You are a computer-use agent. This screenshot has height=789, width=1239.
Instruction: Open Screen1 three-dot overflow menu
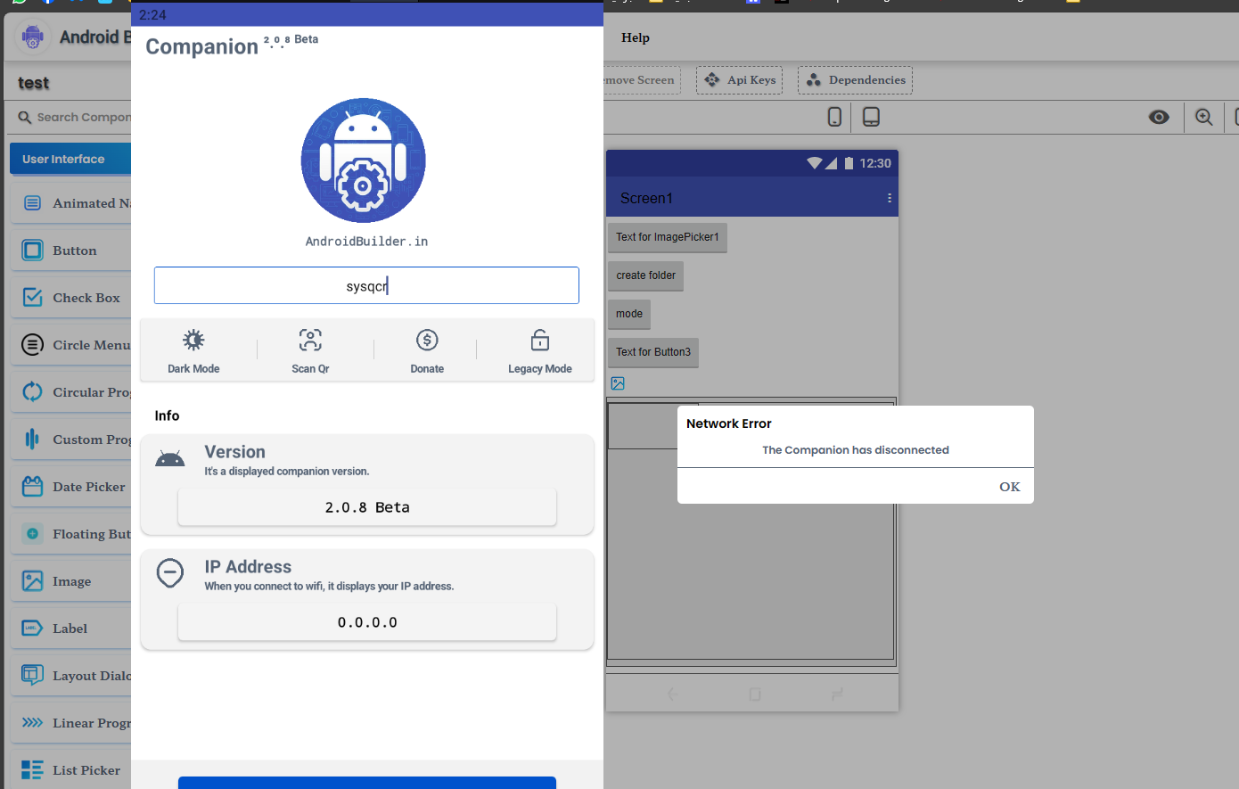(889, 198)
